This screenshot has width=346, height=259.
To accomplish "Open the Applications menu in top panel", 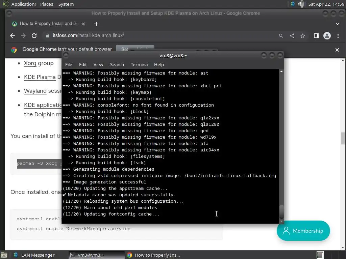I will pos(23,4).
